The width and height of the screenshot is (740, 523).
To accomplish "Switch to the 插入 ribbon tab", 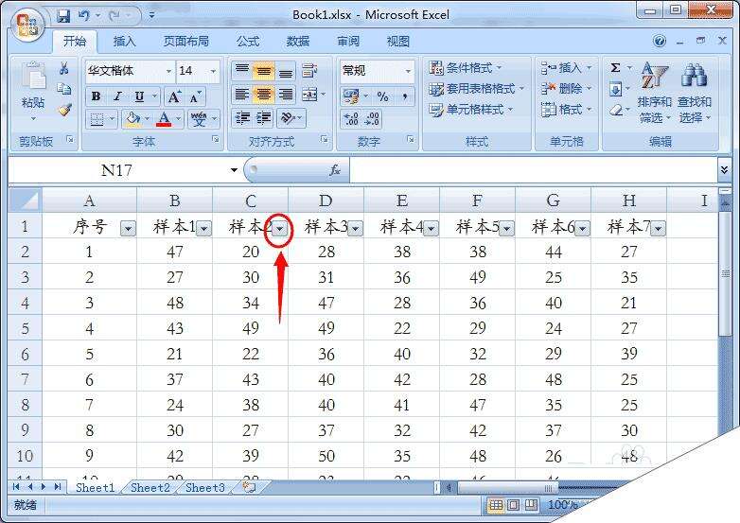I will click(x=125, y=42).
